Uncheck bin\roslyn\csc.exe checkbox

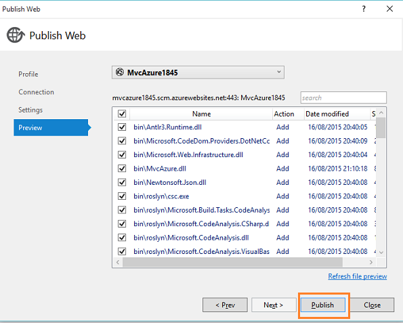[x=122, y=196]
